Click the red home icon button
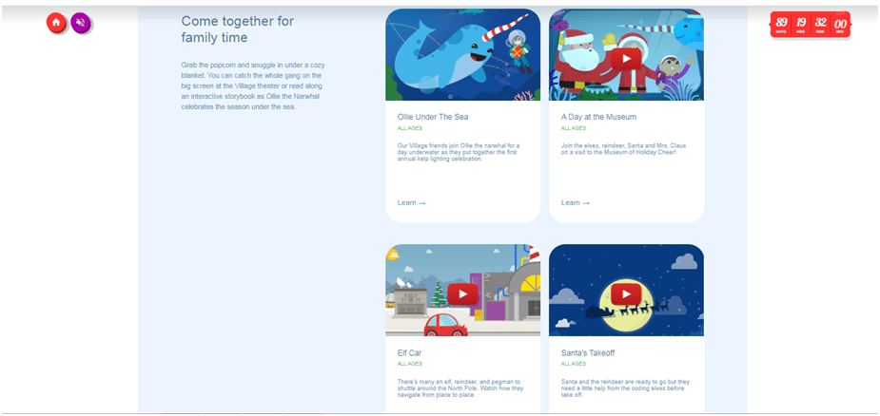880x416 pixels. point(56,23)
